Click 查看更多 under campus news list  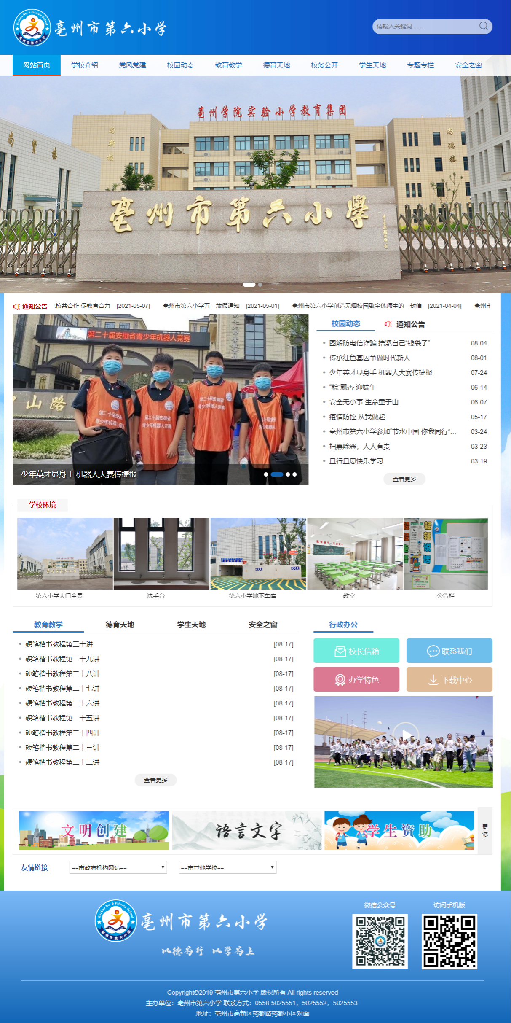pyautogui.click(x=404, y=479)
